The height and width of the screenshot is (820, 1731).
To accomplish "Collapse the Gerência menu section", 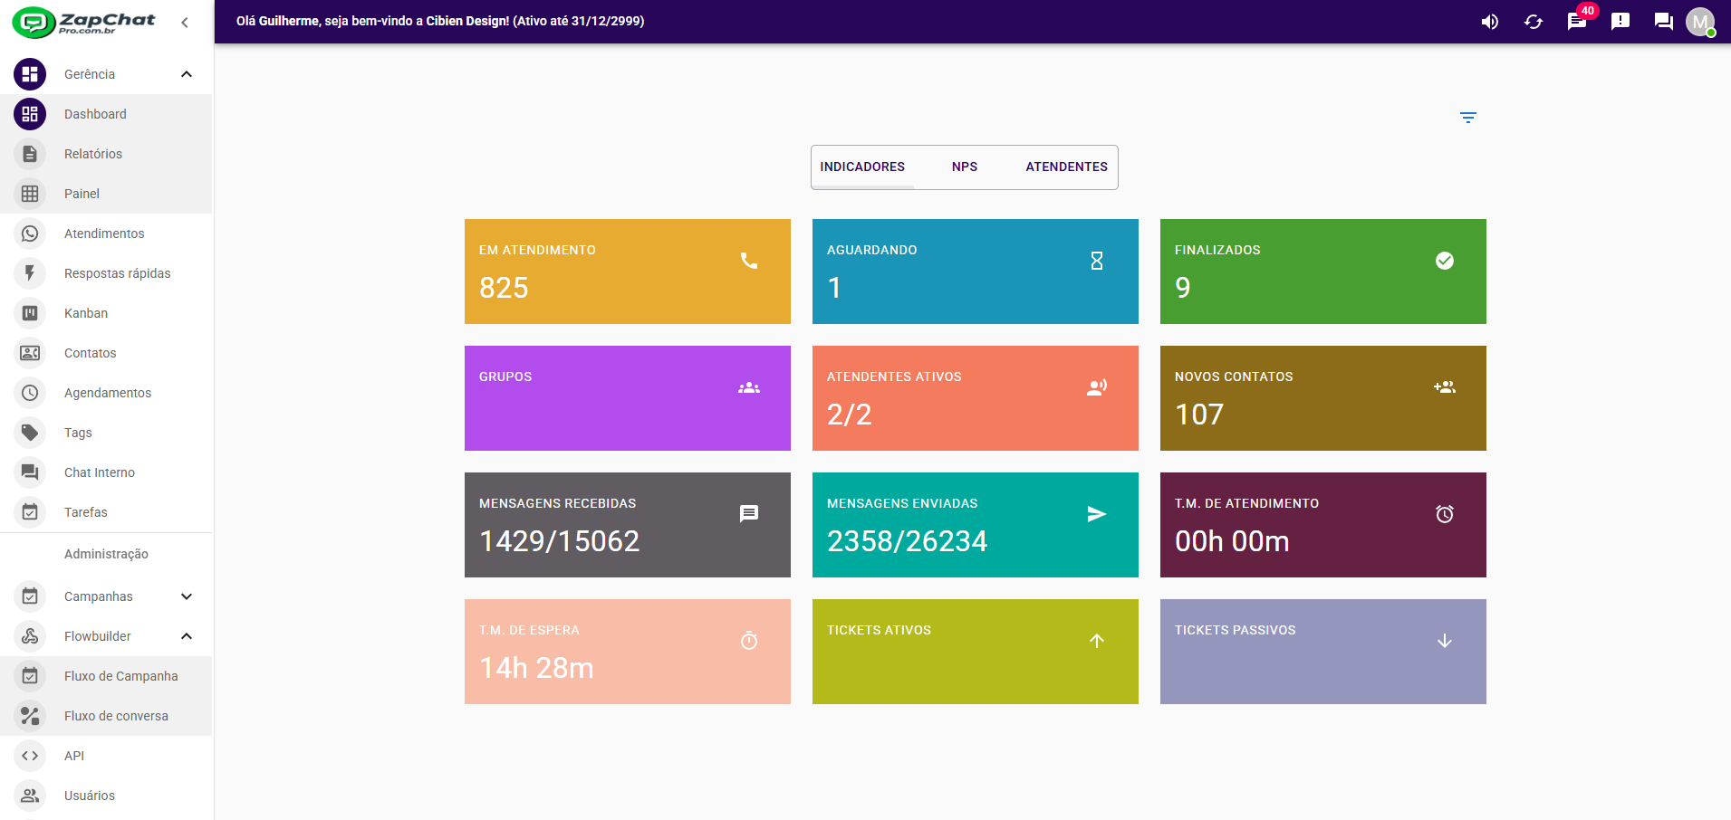I will click(187, 74).
